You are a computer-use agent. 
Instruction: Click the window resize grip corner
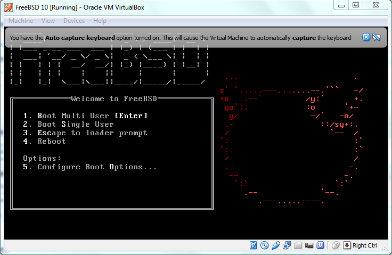[x=385, y=248]
